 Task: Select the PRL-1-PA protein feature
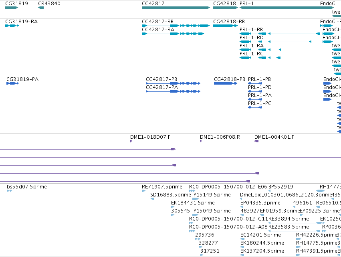(x=255, y=99)
